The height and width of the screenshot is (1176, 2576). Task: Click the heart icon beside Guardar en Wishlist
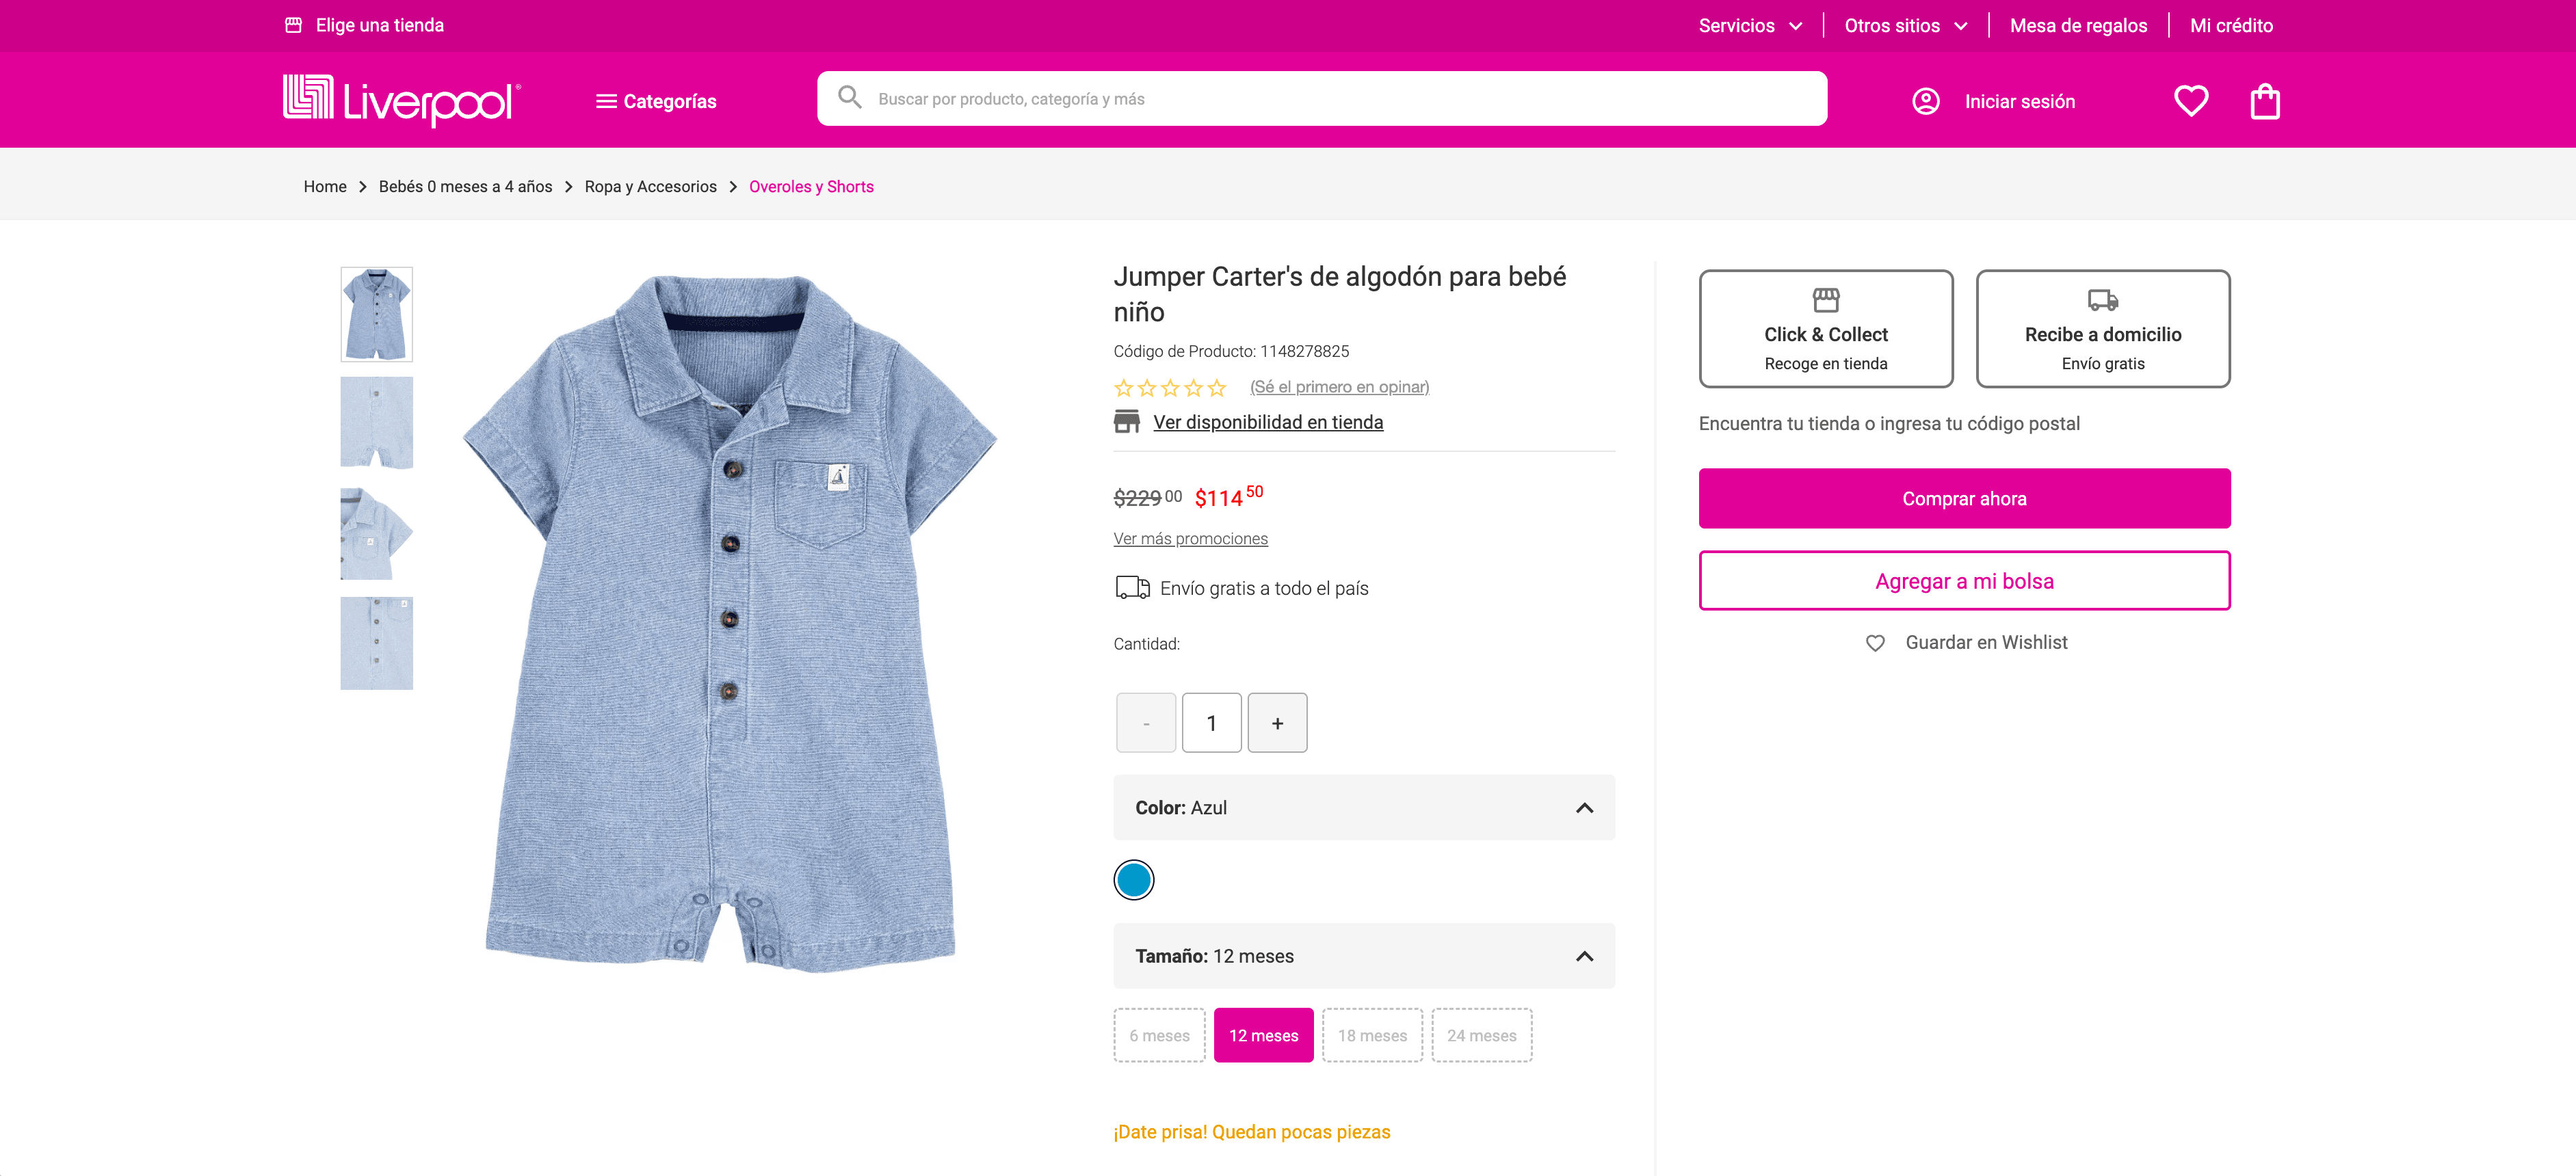1875,643
